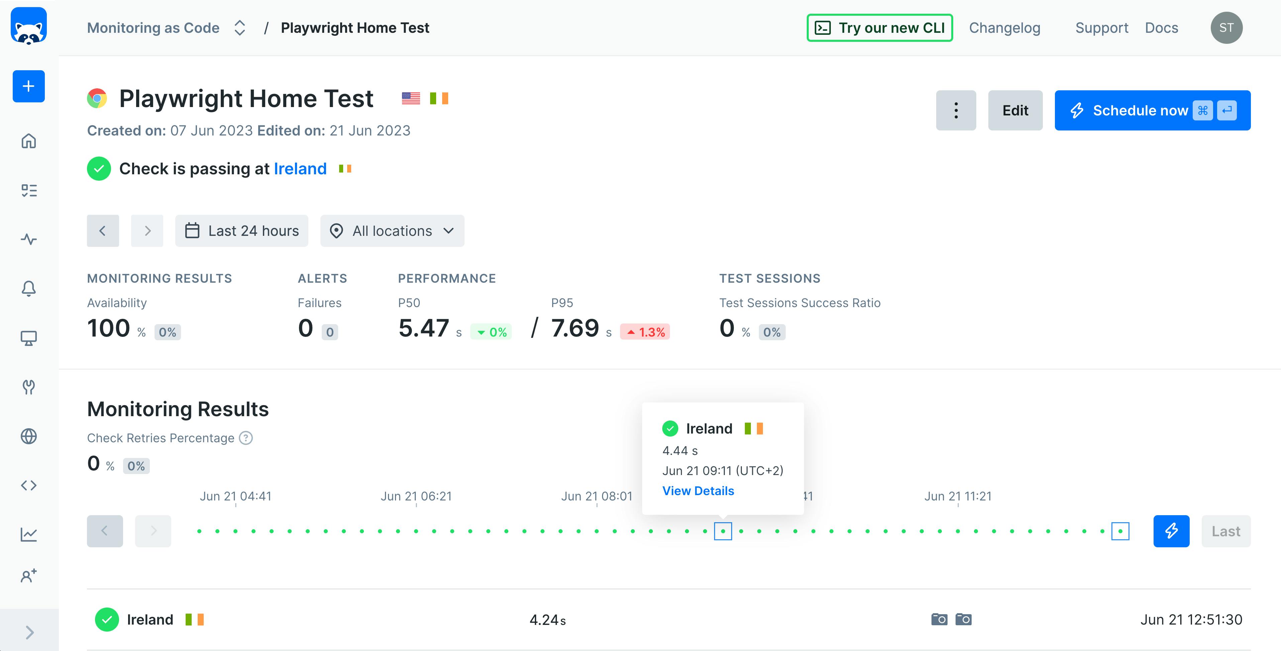Open alerts via the sidebar bell icon

tap(29, 288)
